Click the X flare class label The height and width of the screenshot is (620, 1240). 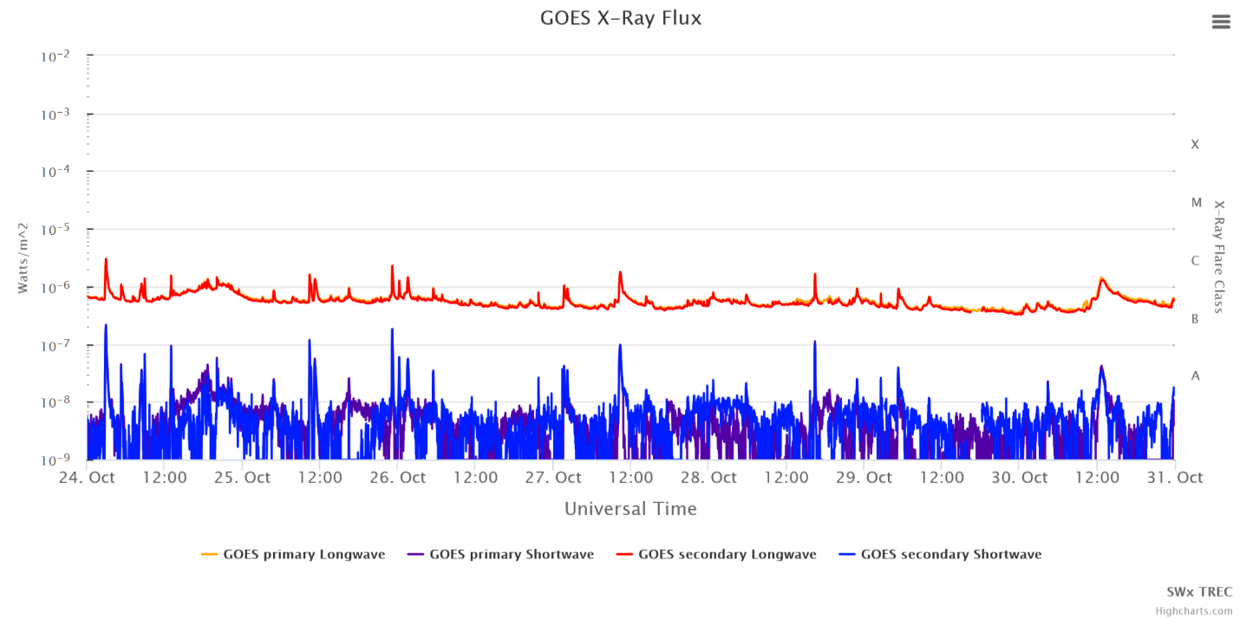(1195, 145)
